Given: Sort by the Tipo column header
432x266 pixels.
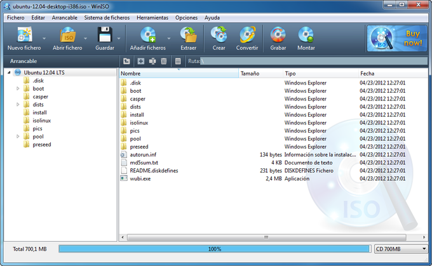Looking at the screenshot, I should (321, 74).
